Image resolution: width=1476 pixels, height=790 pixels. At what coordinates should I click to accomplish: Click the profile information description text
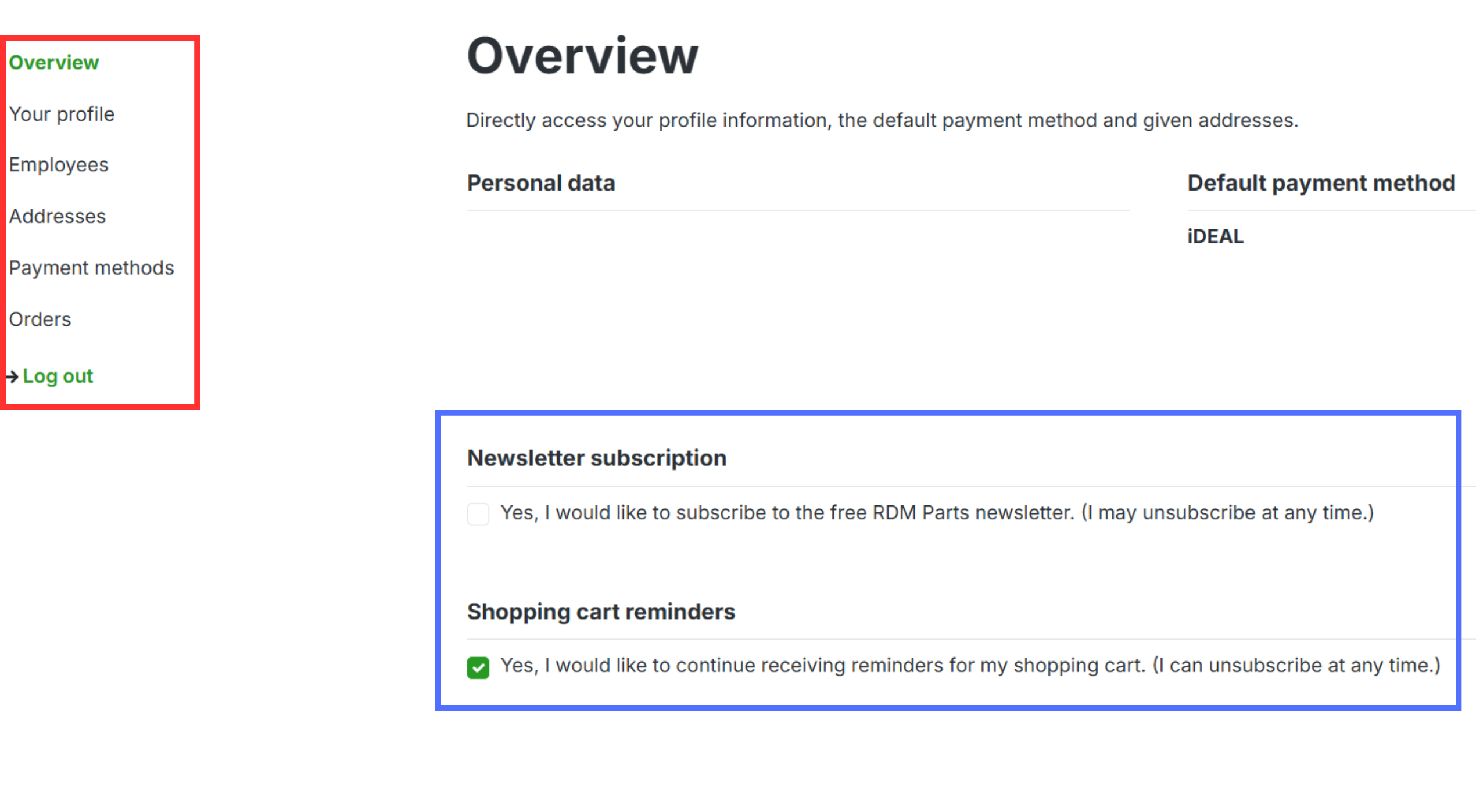(x=882, y=121)
